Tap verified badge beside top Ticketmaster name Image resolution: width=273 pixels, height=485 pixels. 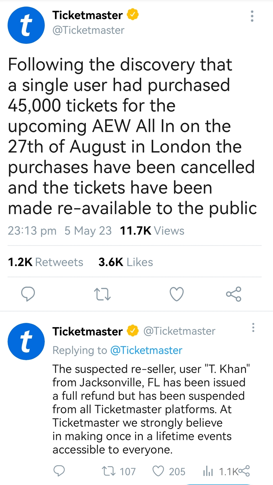[x=133, y=14]
